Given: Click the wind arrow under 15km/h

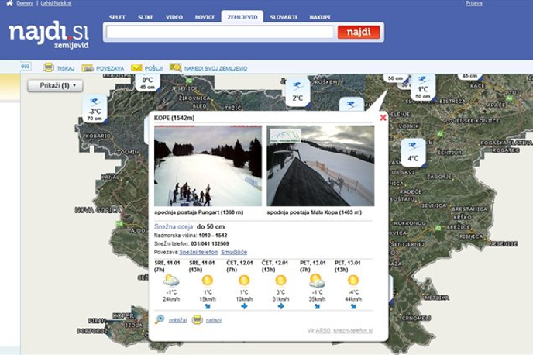Looking at the screenshot, I should pos(208,306).
